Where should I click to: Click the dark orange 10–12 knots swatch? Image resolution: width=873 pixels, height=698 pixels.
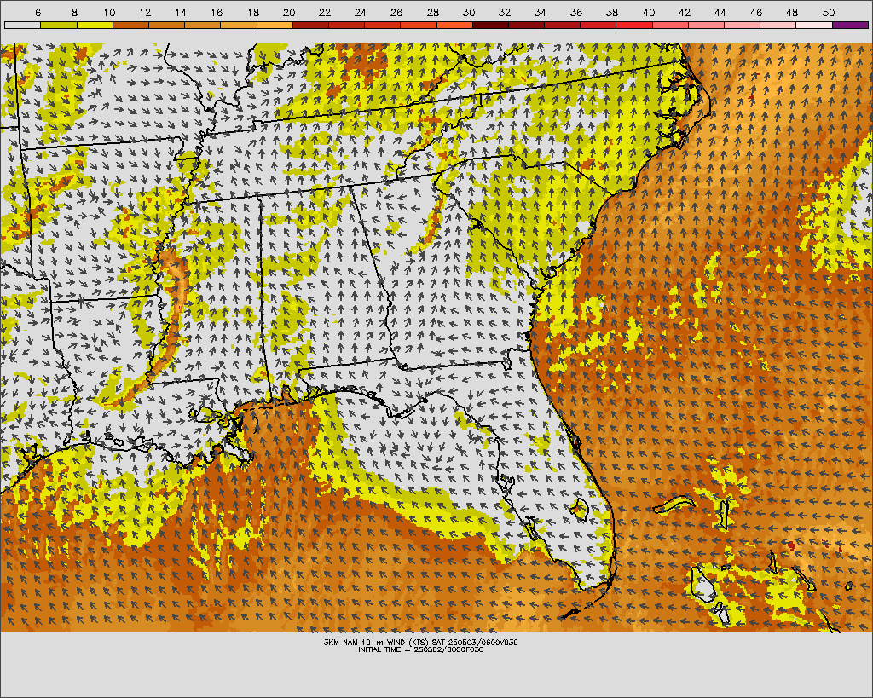[130, 26]
